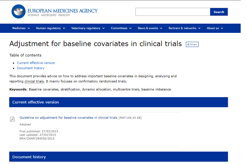
Task: Click the page heading 'Adjustment for baseline covariates'
Action: tap(95, 44)
